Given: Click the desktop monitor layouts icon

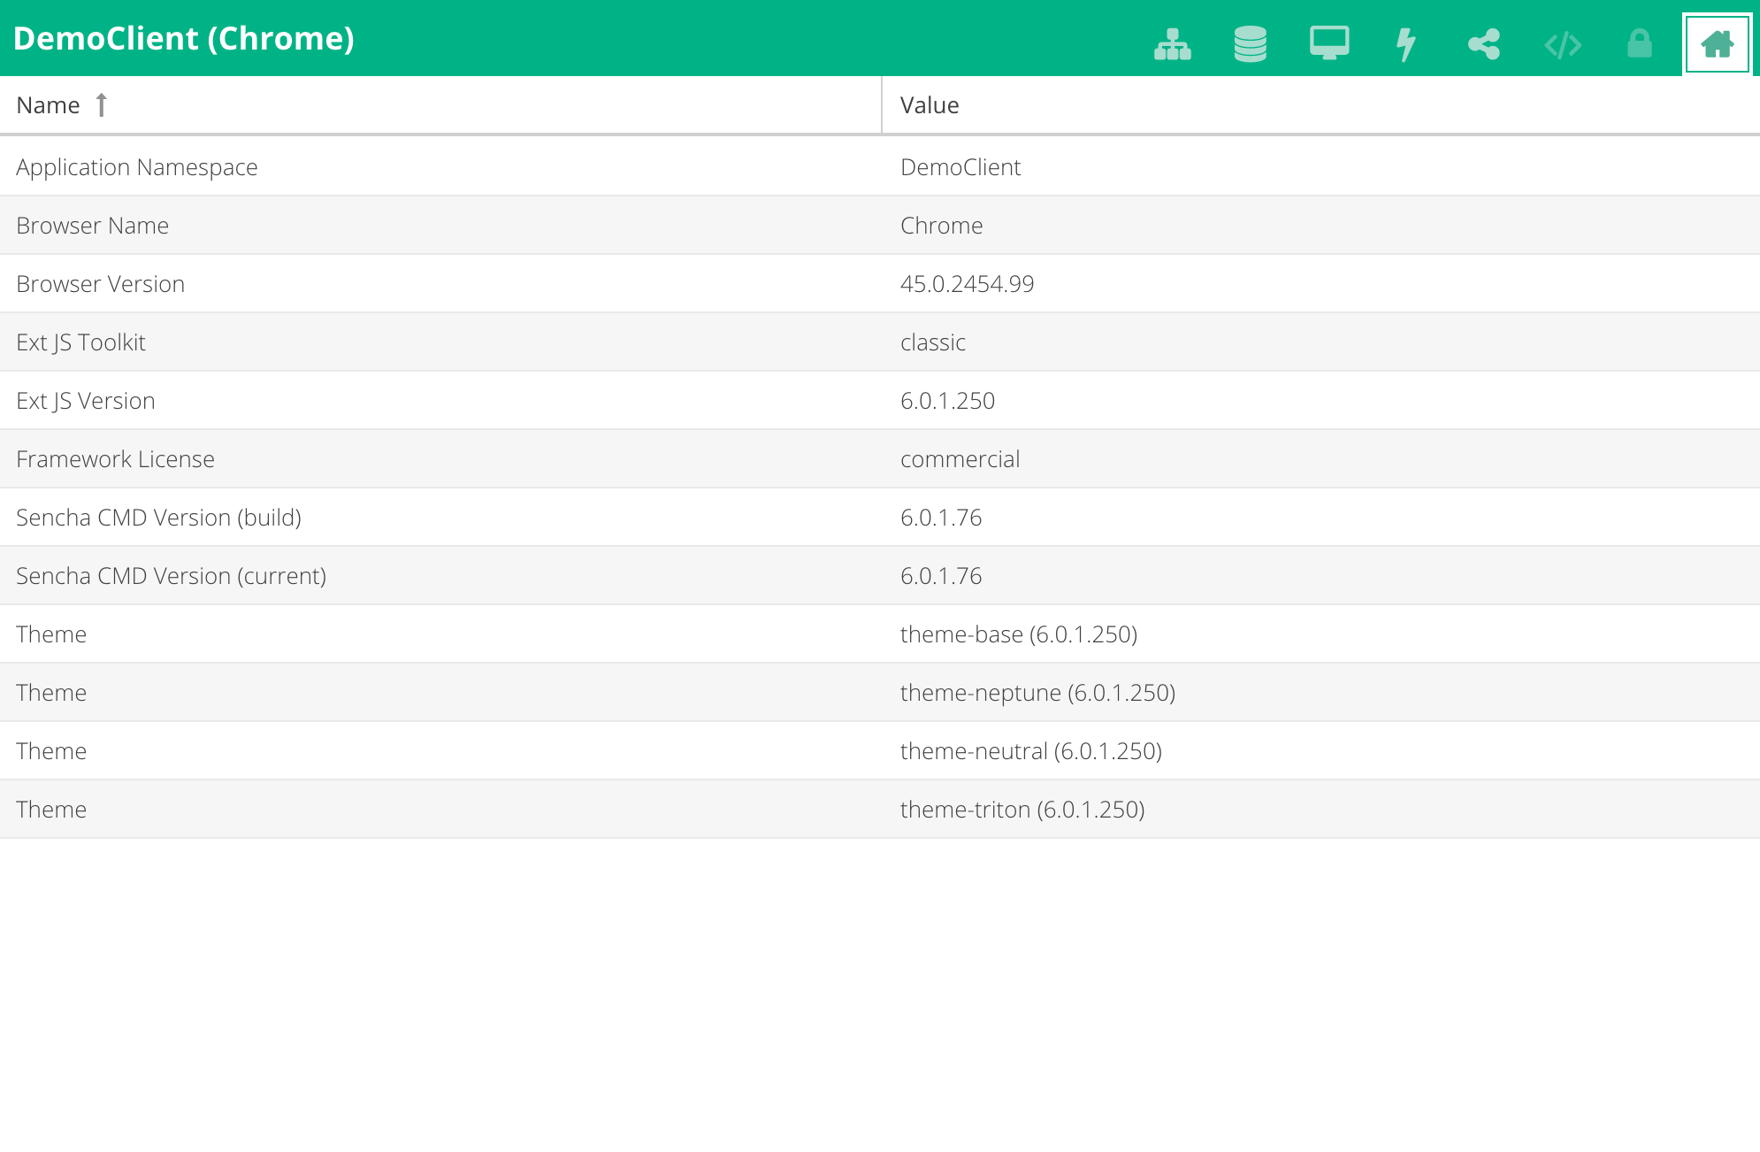Looking at the screenshot, I should pyautogui.click(x=1328, y=43).
